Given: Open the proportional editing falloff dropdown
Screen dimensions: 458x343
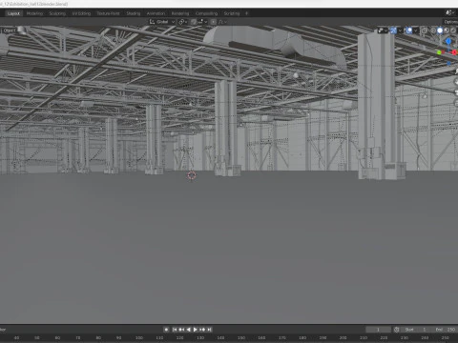Looking at the screenshot, I should tap(222, 22).
